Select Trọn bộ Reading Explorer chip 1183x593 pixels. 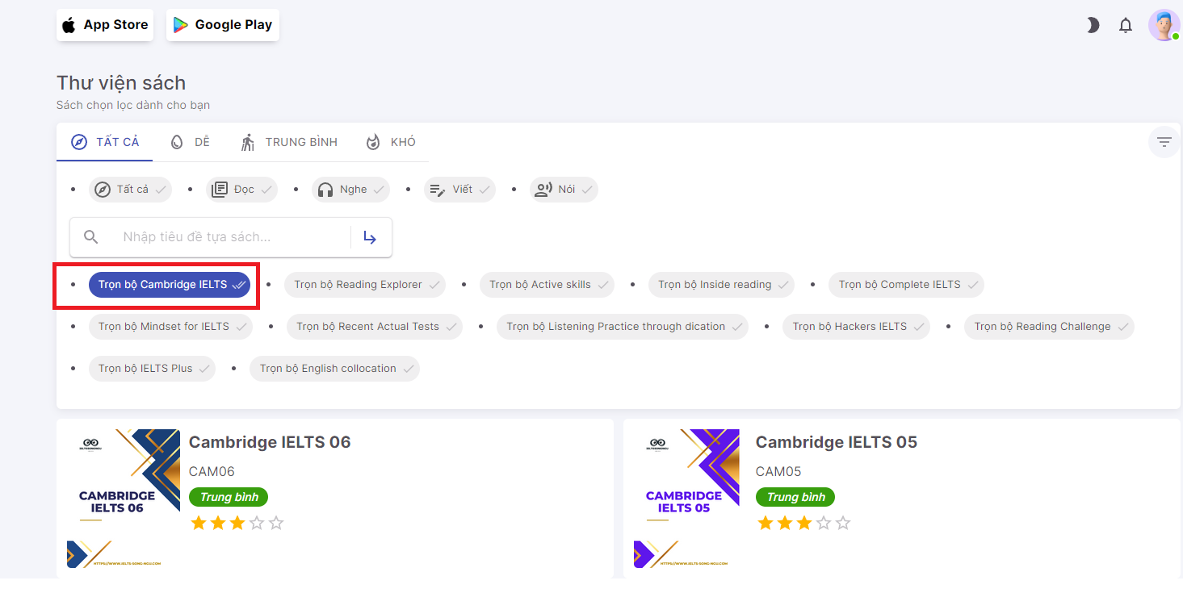[x=364, y=285]
